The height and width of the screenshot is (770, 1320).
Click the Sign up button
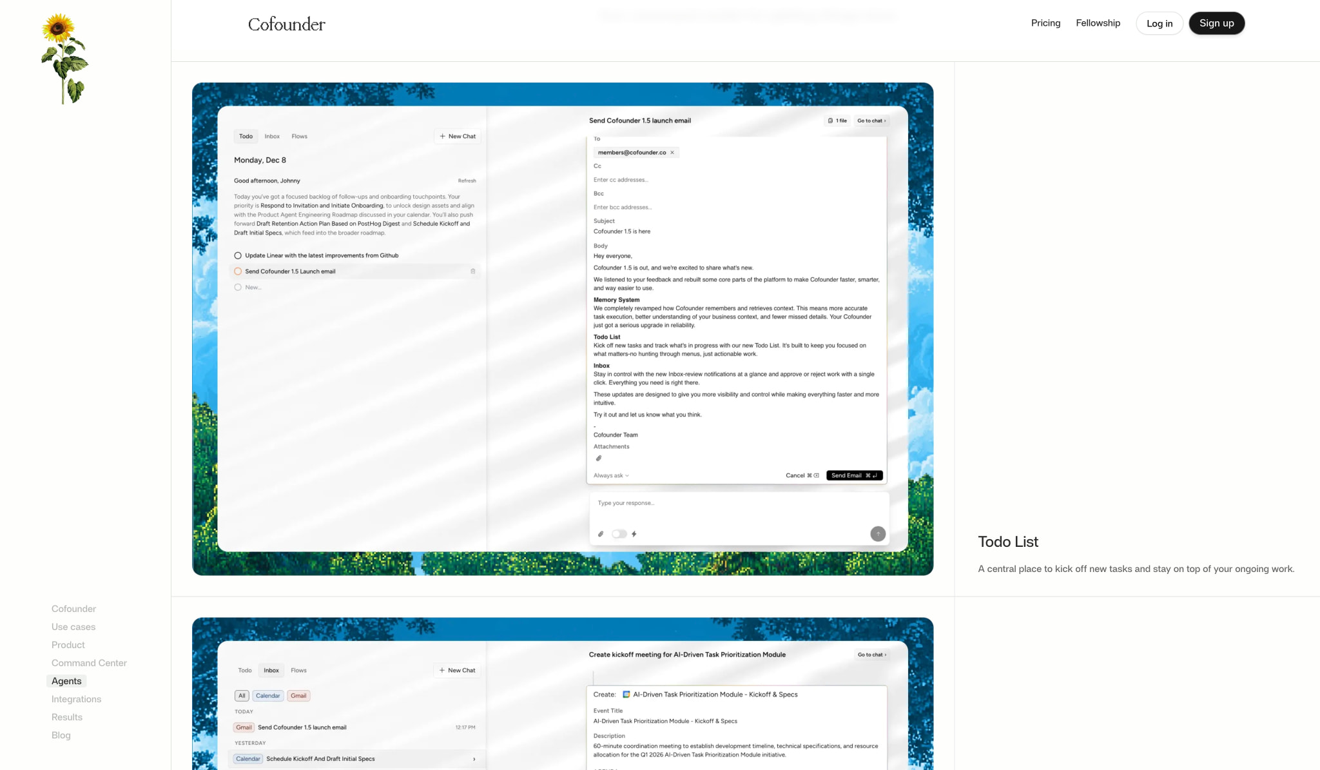click(1216, 23)
